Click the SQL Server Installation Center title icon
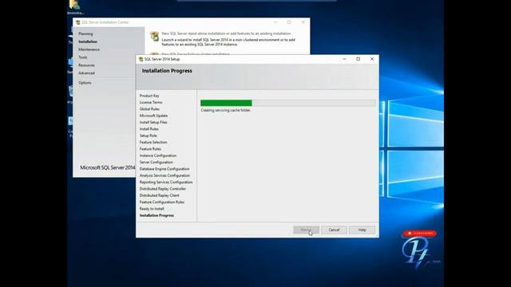511x287 pixels. pyautogui.click(x=78, y=22)
